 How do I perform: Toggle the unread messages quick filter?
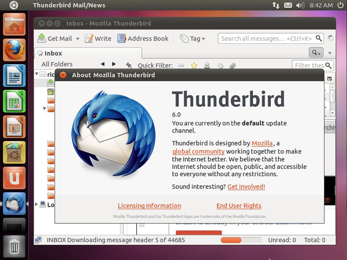click(x=181, y=66)
